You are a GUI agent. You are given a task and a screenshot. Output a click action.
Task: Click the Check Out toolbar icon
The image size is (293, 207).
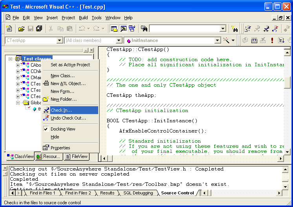pos(257,29)
